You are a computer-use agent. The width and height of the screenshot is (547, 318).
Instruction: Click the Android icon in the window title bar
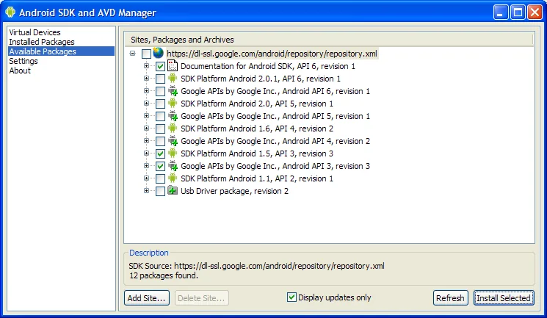pos(10,12)
